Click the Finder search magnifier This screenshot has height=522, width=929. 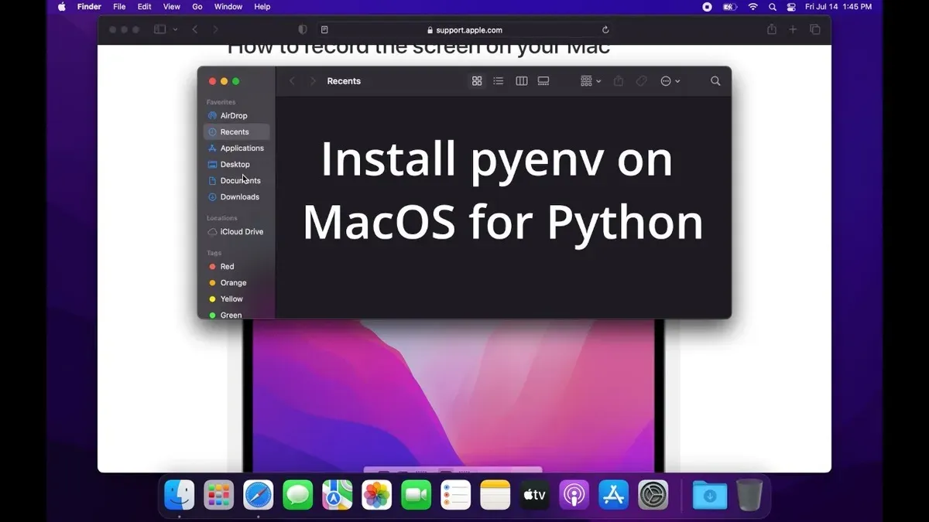coord(715,81)
